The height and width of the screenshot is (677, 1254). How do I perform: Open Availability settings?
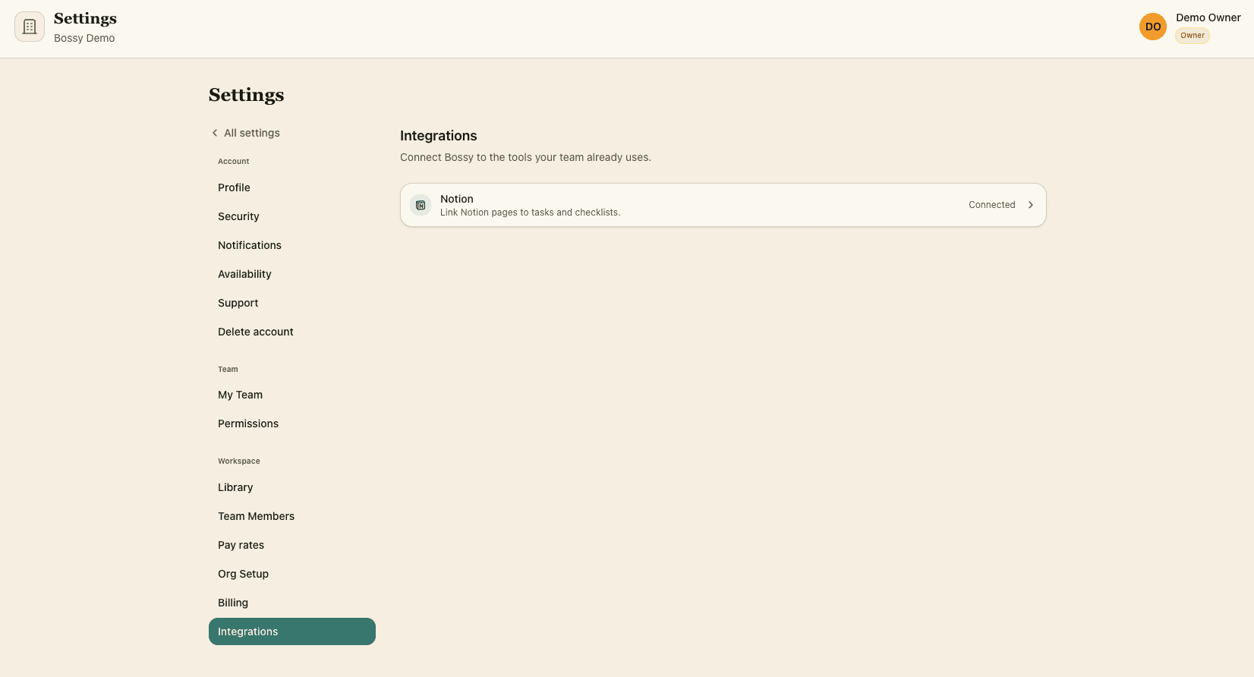point(292,274)
